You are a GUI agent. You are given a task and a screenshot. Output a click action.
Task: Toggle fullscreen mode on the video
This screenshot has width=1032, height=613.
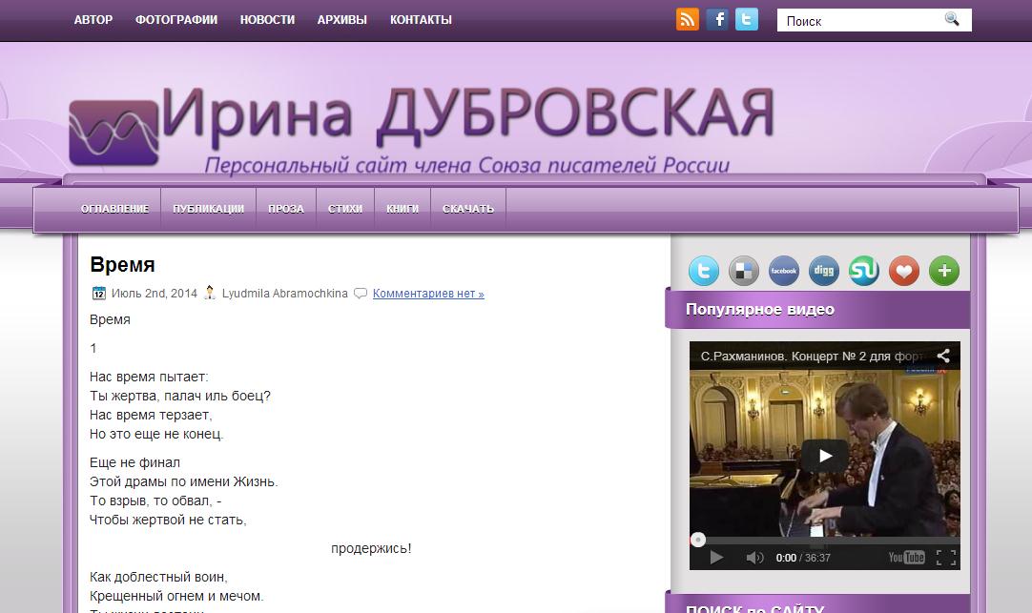947,558
